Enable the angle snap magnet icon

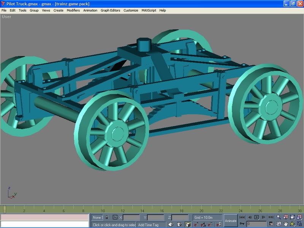pos(203,225)
